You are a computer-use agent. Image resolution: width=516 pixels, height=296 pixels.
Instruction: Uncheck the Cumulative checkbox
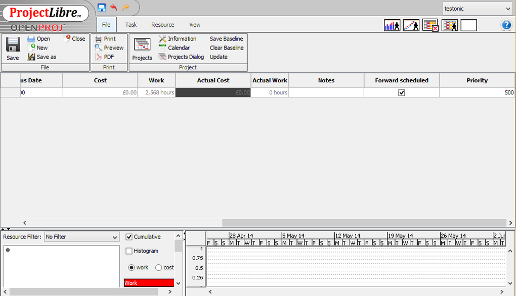[x=129, y=237]
